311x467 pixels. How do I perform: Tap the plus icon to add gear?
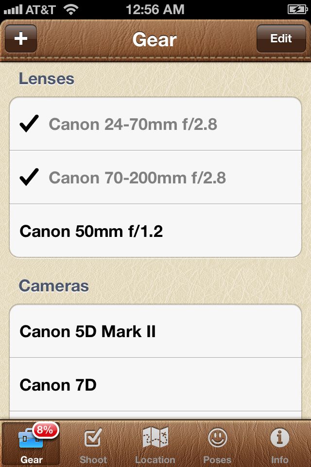coord(21,38)
